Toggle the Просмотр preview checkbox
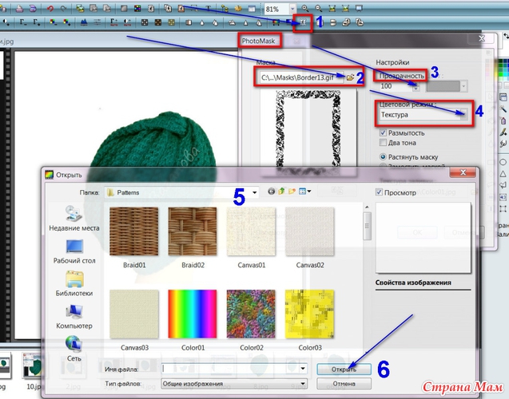This screenshot has height=399, width=509. click(x=379, y=192)
